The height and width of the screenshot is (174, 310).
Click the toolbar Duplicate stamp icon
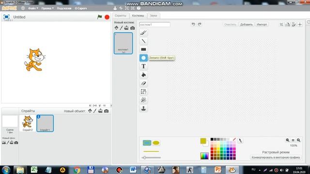coord(115,8)
